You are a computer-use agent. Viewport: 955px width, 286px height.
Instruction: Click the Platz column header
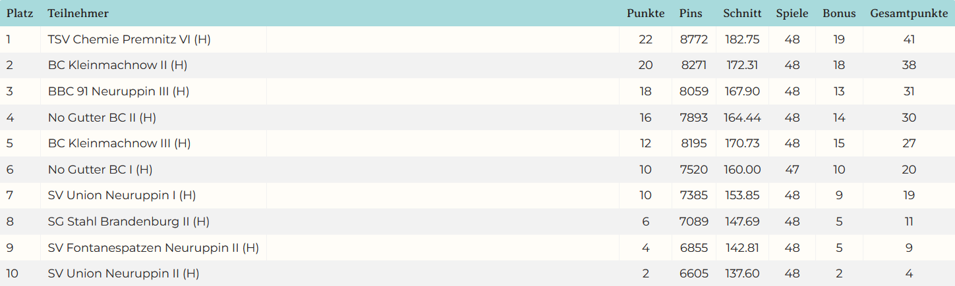(20, 13)
